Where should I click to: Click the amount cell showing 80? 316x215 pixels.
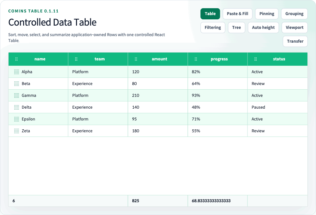click(158, 84)
